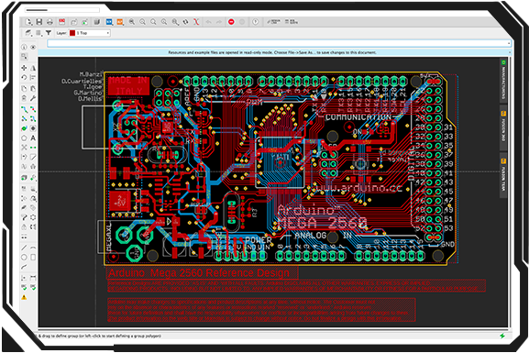Click the Info tool icon
The width and height of the screenshot is (529, 353).
[x=24, y=47]
